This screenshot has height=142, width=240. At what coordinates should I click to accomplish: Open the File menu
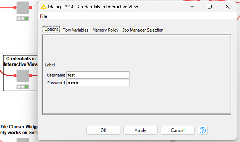point(43,16)
